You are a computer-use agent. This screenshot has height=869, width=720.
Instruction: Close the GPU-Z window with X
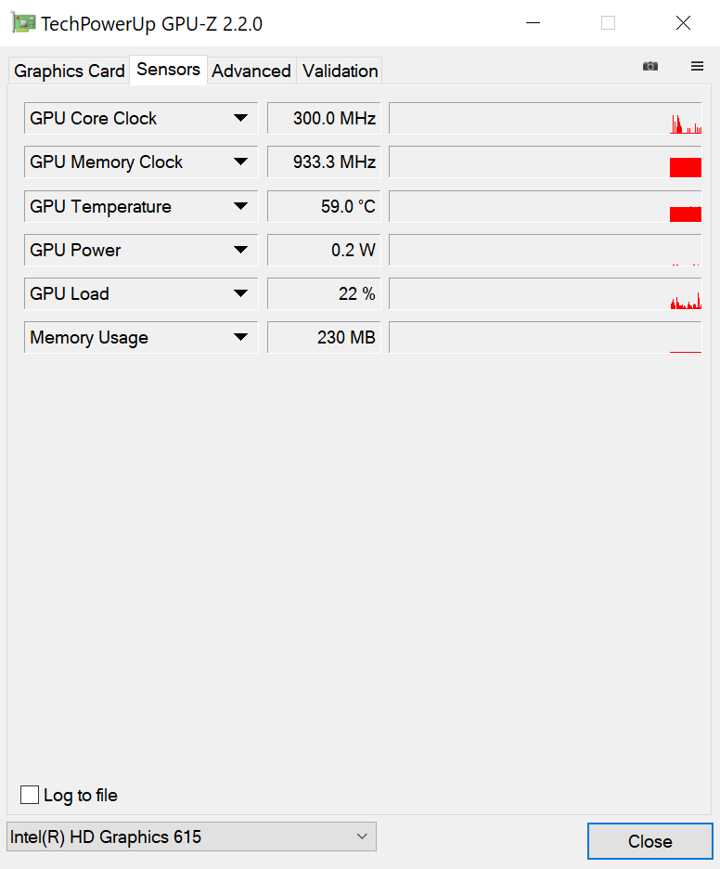tap(683, 23)
